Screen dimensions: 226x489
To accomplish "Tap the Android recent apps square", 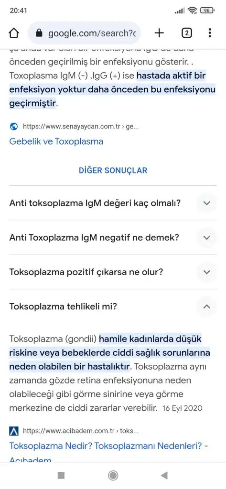I will pyautogui.click(x=61, y=475).
